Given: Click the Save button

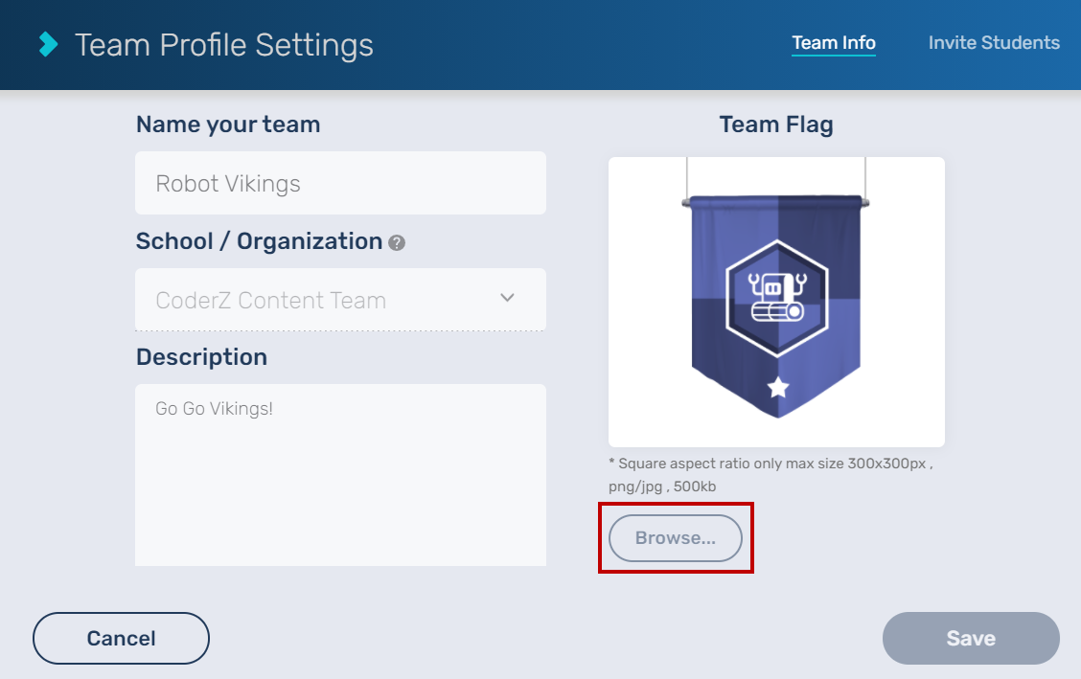Looking at the screenshot, I should [971, 638].
